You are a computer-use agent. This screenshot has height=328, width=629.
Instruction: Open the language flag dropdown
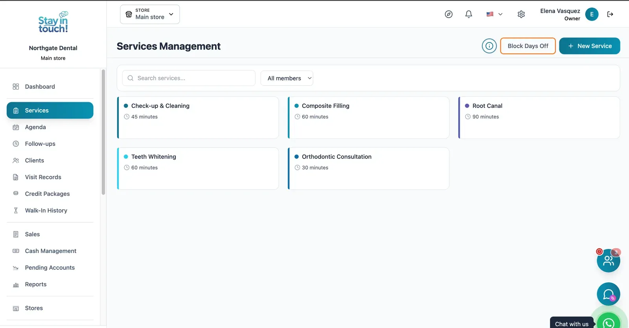point(495,14)
